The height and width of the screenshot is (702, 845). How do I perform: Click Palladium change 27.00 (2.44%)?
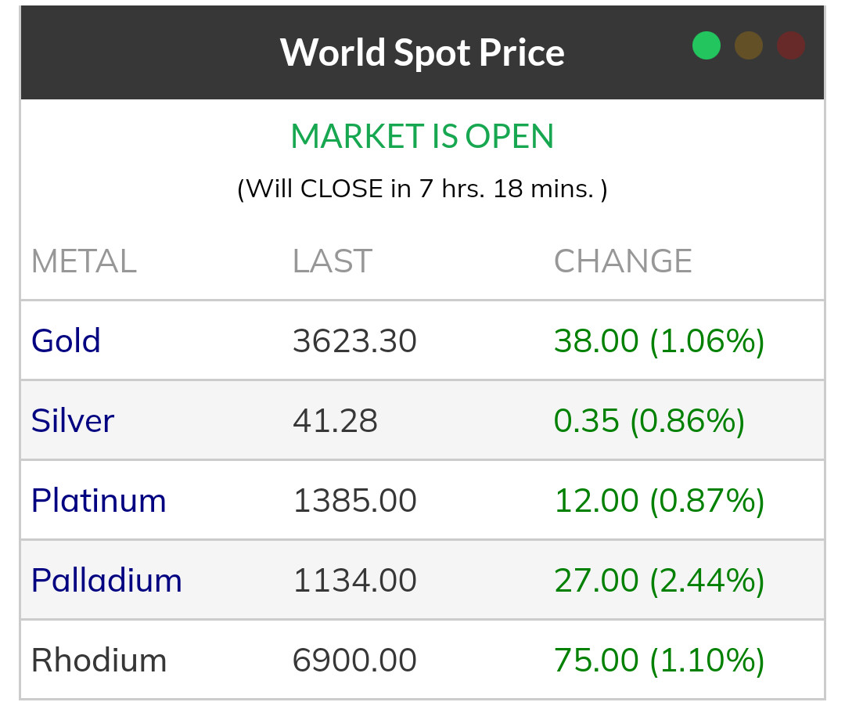[x=659, y=581]
